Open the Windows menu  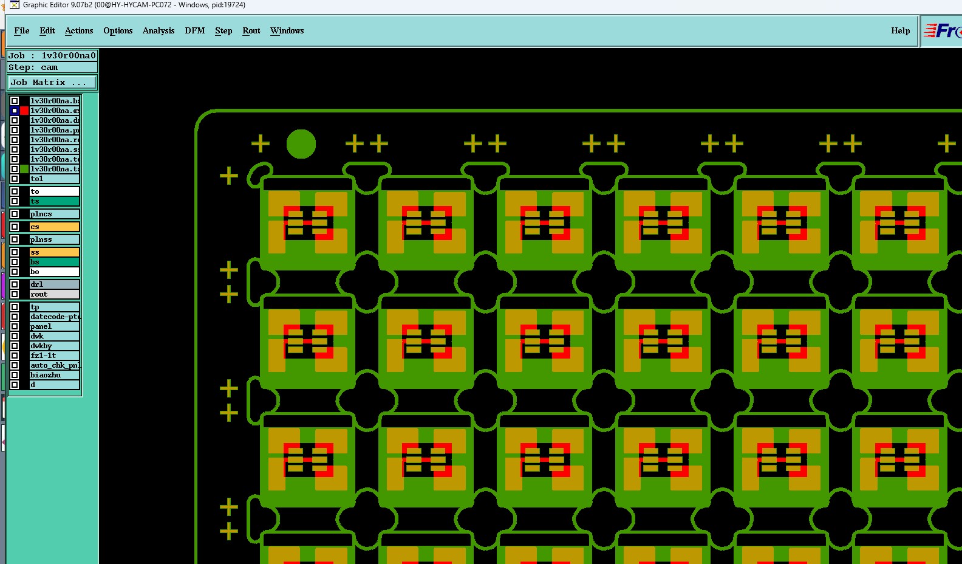pos(287,30)
